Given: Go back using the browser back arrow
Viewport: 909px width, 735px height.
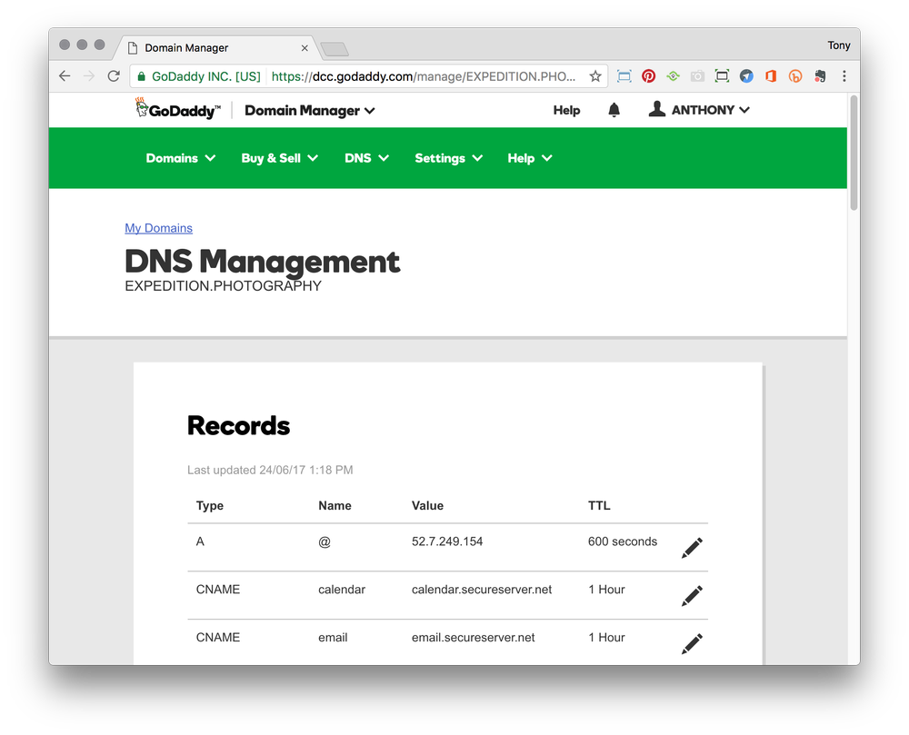Looking at the screenshot, I should 65,76.
